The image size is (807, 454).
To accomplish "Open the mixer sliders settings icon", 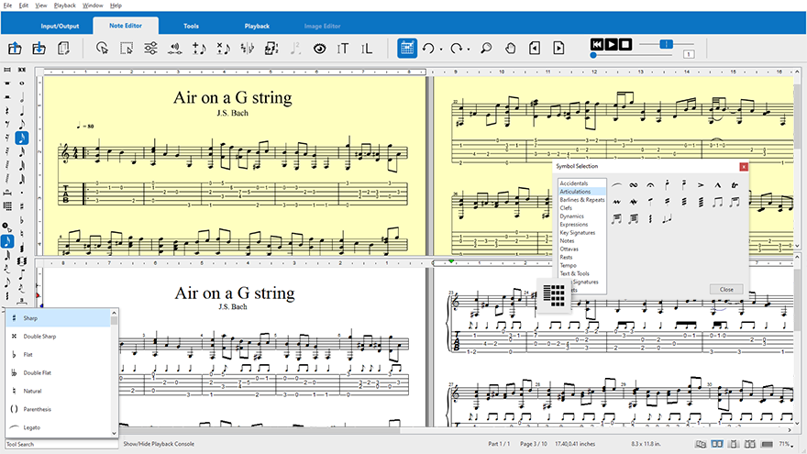I will coord(150,49).
